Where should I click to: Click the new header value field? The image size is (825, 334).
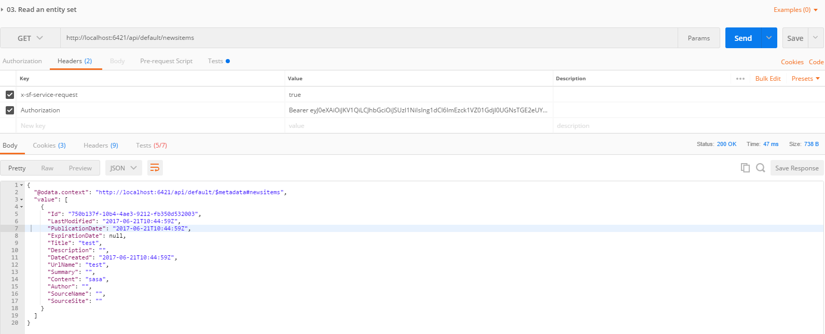click(x=419, y=126)
